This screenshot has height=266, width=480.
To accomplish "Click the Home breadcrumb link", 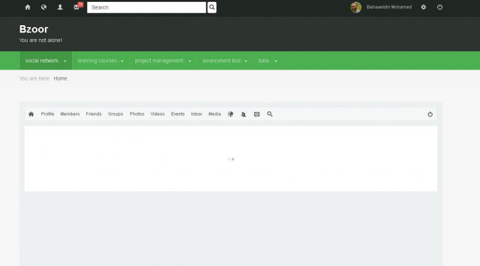I will coord(61,79).
